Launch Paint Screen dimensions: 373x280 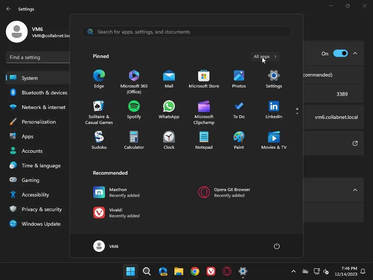(239, 140)
